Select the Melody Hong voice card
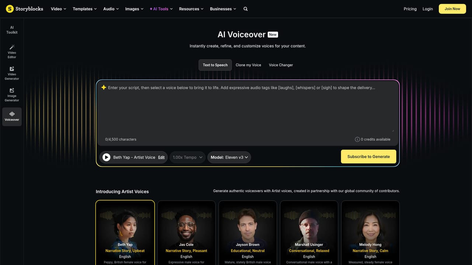The width and height of the screenshot is (472, 265). coord(370,233)
